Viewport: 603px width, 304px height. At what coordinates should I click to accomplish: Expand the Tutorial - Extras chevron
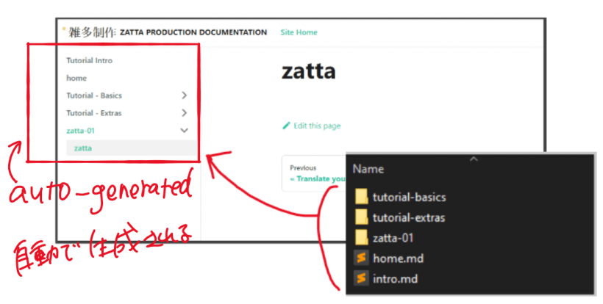tap(184, 113)
